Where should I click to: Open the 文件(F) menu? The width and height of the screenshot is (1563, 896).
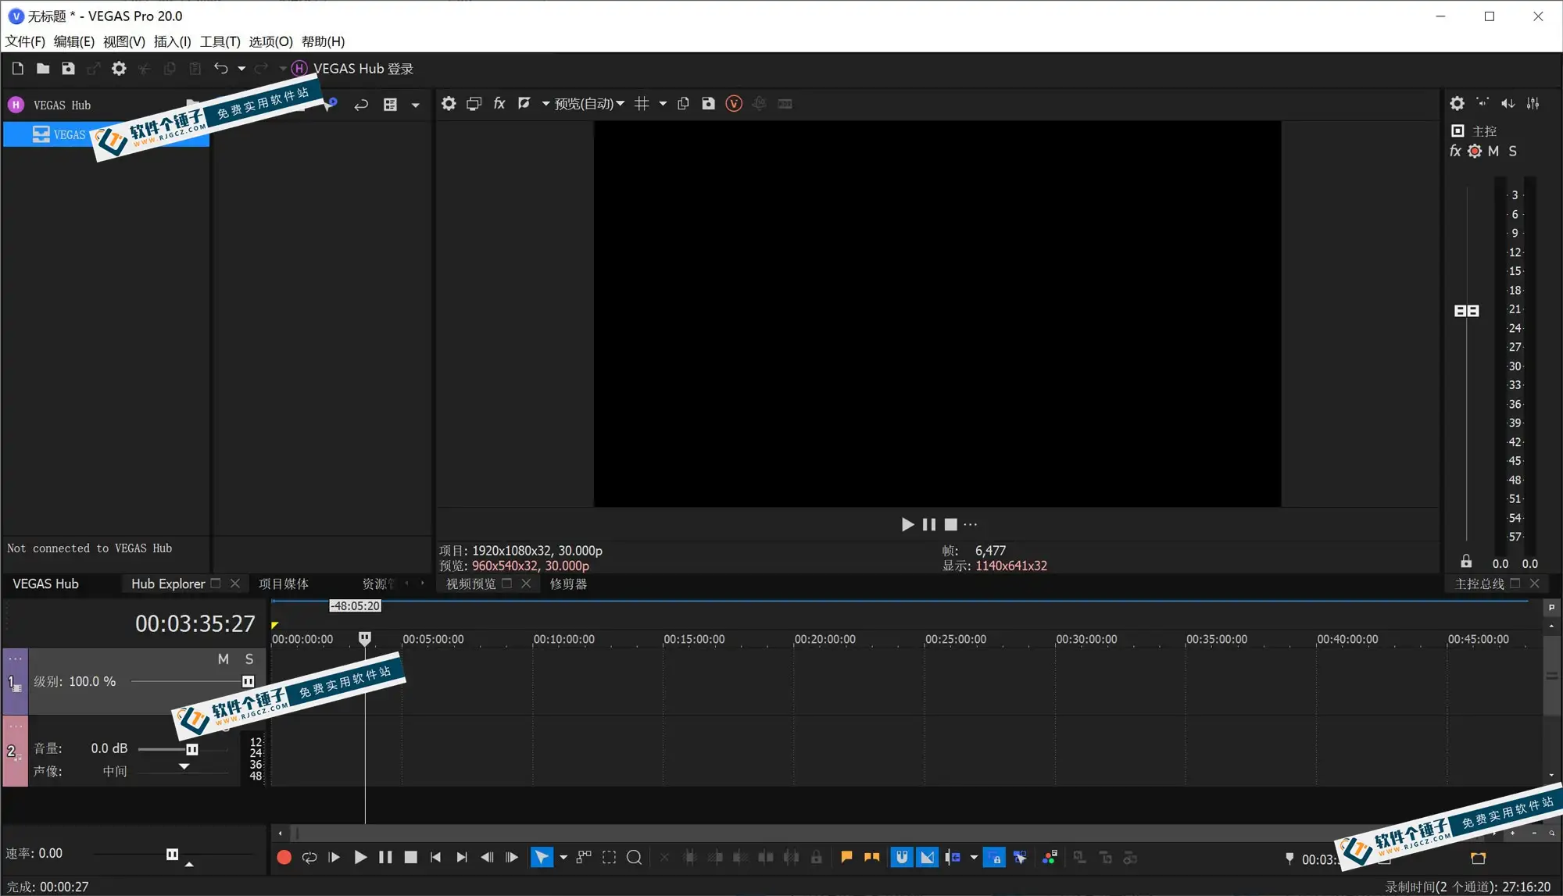point(25,41)
